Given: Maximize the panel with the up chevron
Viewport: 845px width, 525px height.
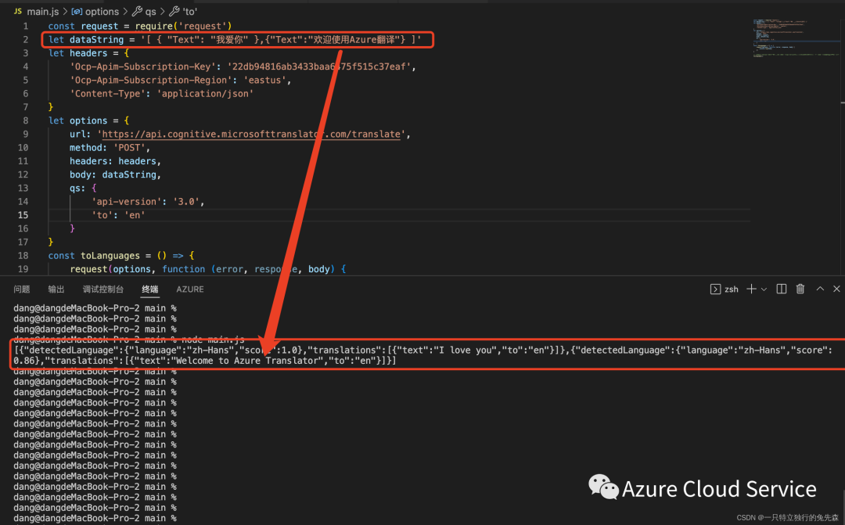Looking at the screenshot, I should [820, 289].
